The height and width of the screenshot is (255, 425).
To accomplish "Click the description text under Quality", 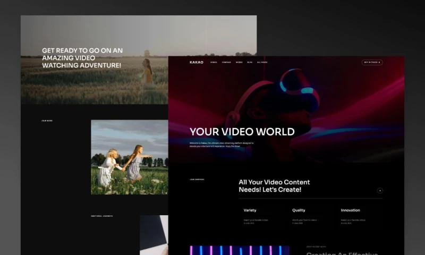I will tap(304, 222).
